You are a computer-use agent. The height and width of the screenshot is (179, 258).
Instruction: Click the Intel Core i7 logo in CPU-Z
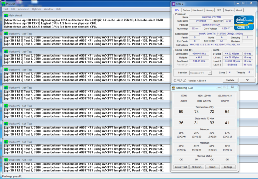pos(243,23)
